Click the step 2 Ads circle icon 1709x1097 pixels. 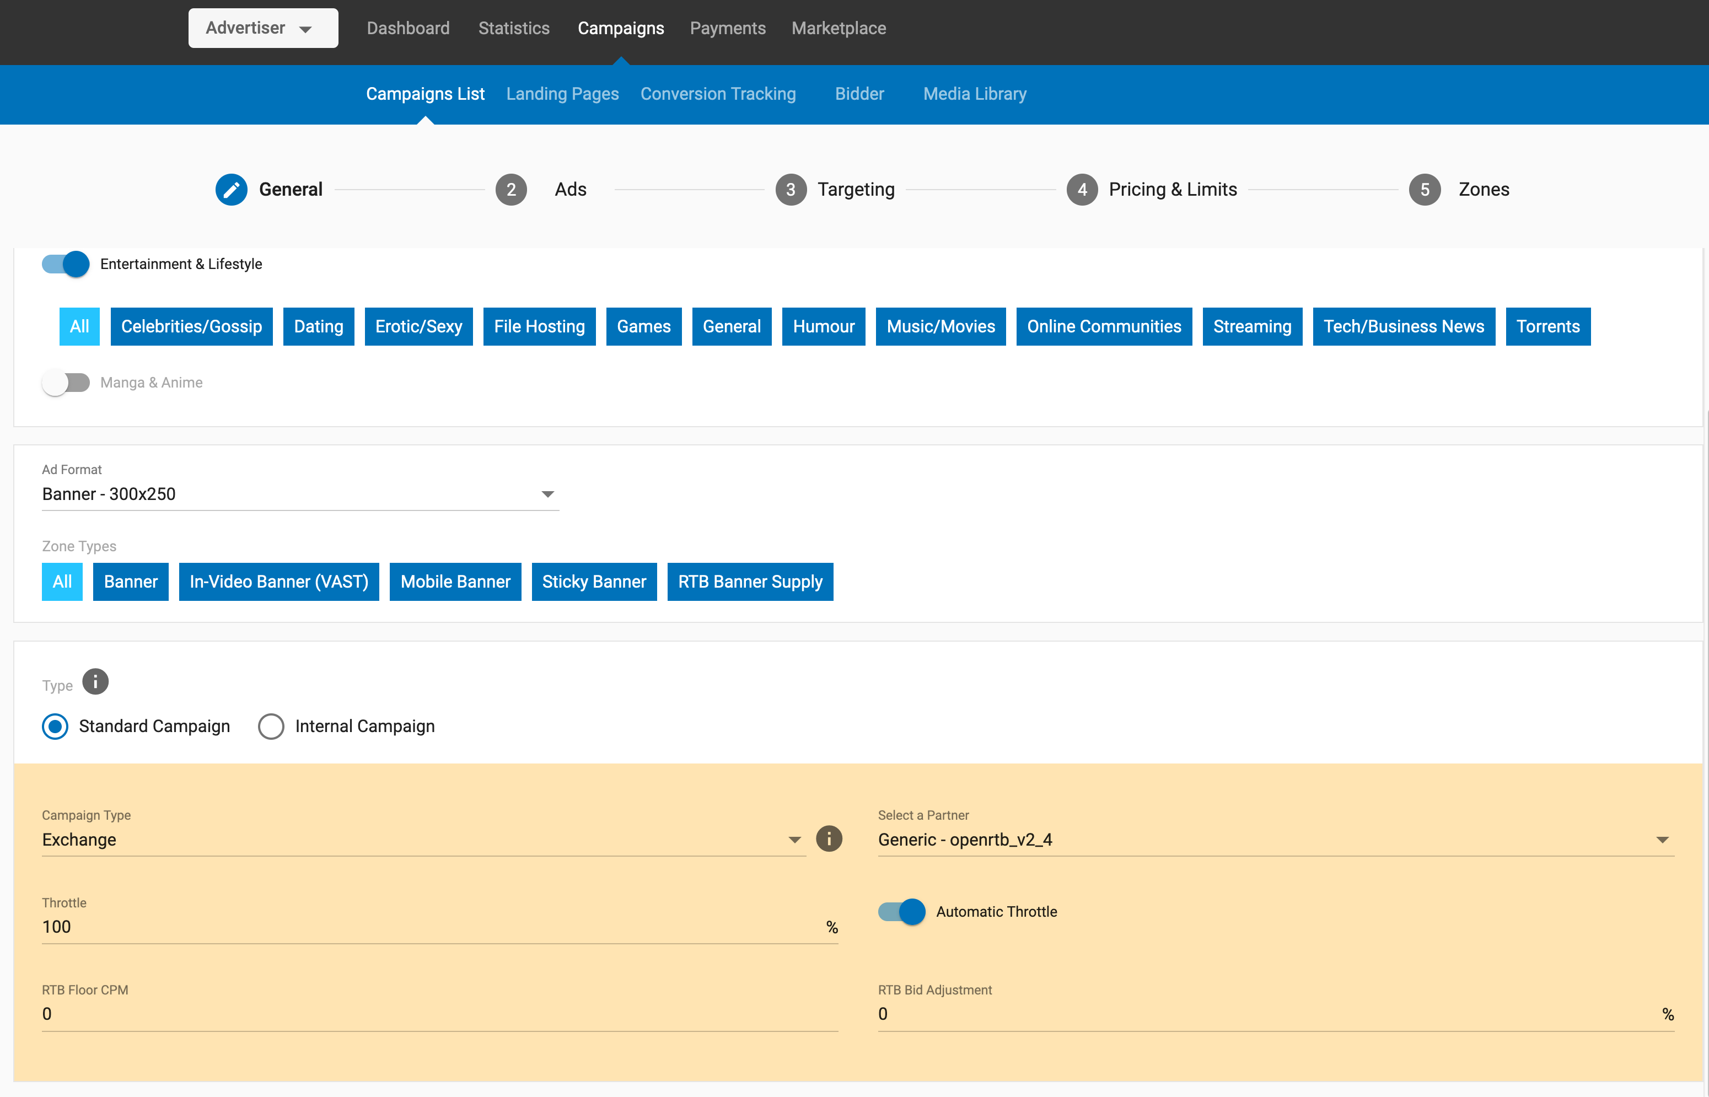511,190
